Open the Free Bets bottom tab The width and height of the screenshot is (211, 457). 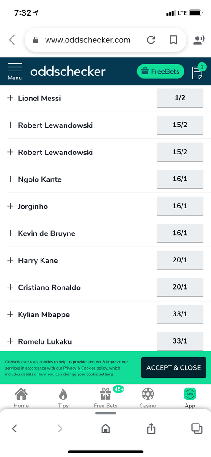(x=105, y=398)
